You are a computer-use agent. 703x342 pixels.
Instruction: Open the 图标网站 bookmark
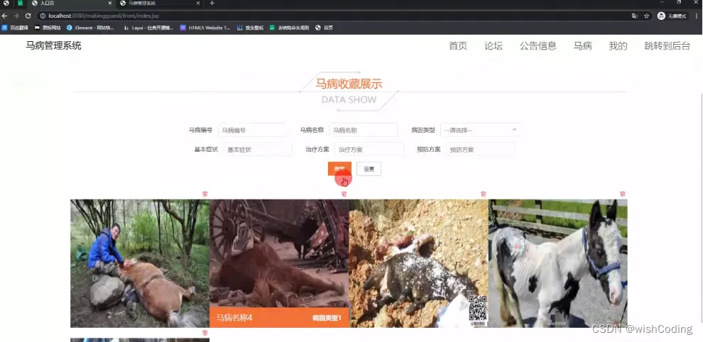[x=48, y=28]
